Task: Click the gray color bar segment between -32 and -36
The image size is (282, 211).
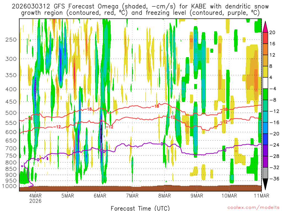Action: pyautogui.click(x=265, y=173)
